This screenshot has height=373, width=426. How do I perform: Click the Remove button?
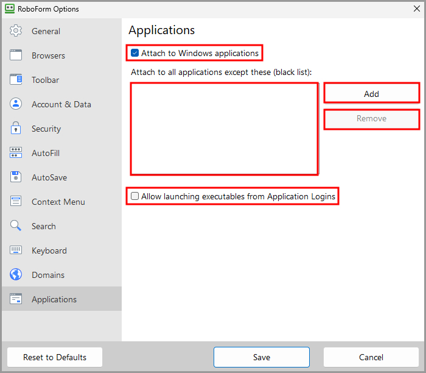pyautogui.click(x=371, y=118)
